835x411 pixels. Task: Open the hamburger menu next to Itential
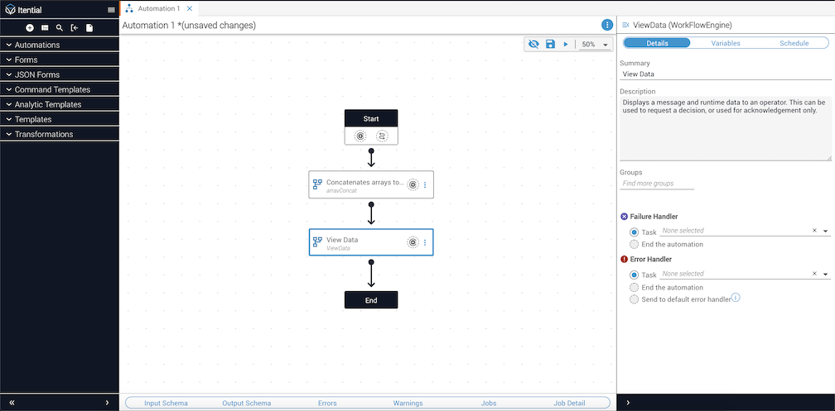tap(111, 10)
